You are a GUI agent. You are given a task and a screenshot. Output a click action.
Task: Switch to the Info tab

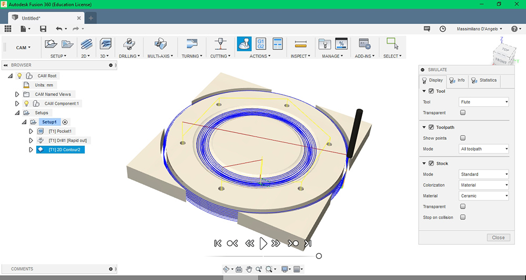coord(458,80)
